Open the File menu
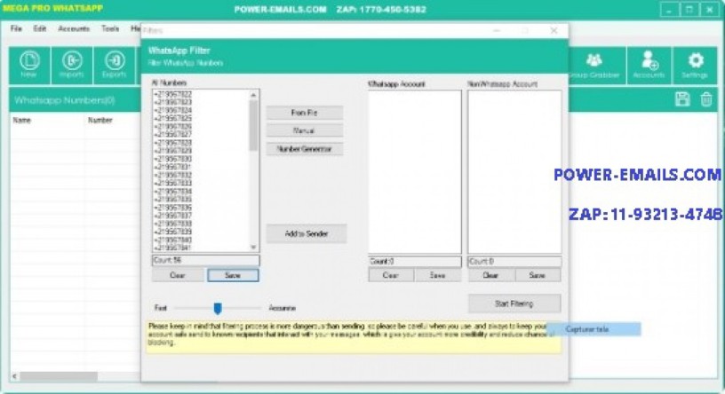This screenshot has width=725, height=394. (x=16, y=28)
